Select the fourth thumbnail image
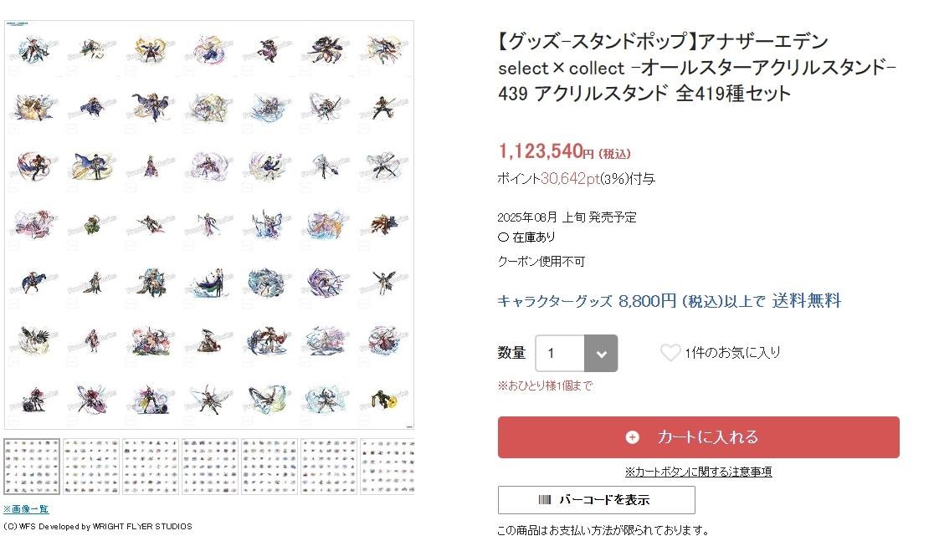934x536 pixels. 210,467
